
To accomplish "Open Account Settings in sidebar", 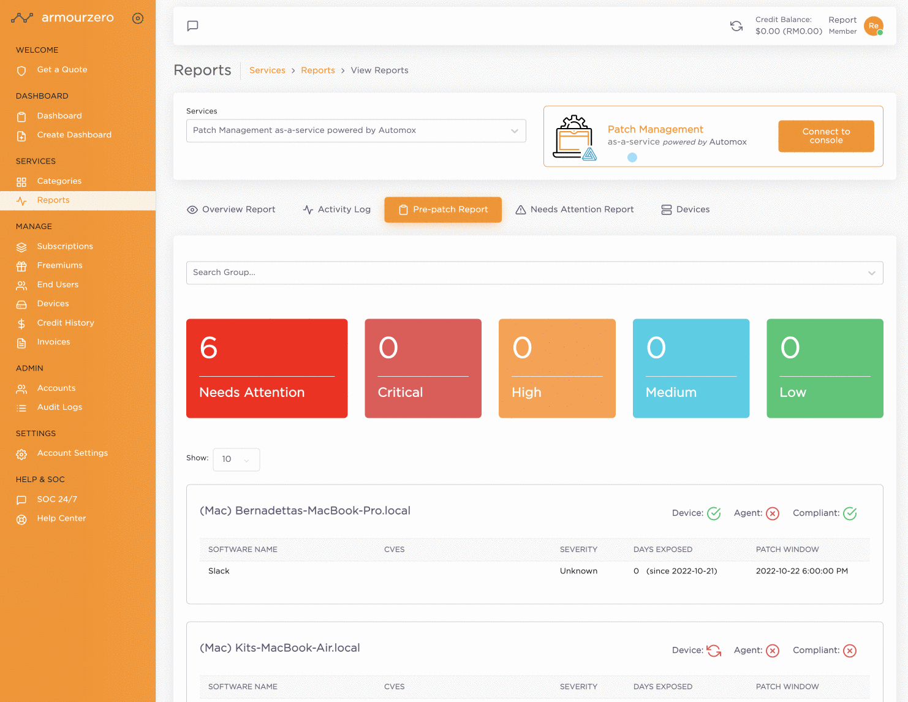I will tap(72, 453).
